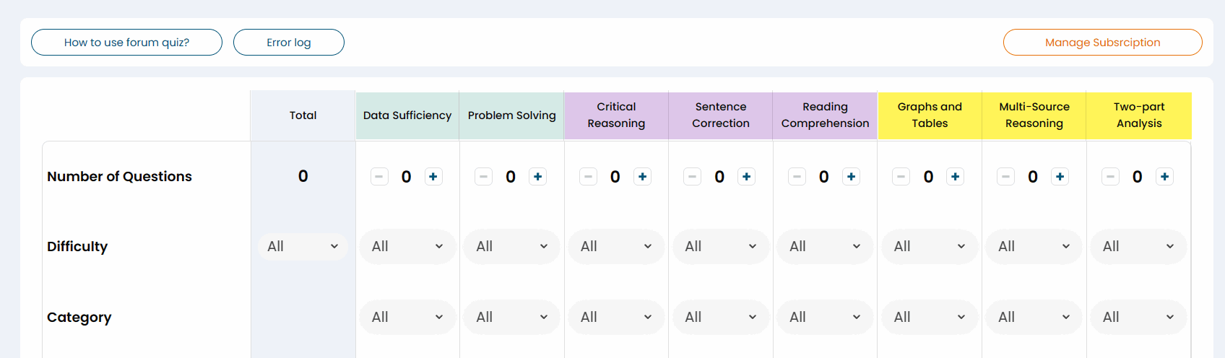Click plus icon under Problem Solving
Viewport: 1225px width, 358px height.
coord(538,177)
